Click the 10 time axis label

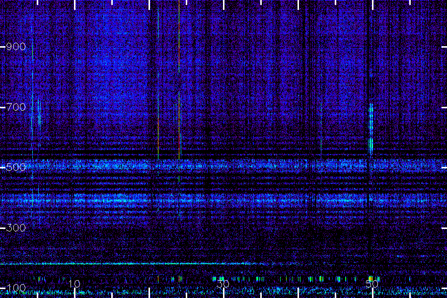coord(74,284)
